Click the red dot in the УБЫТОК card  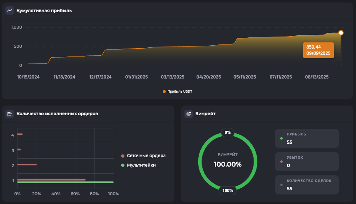point(281,162)
